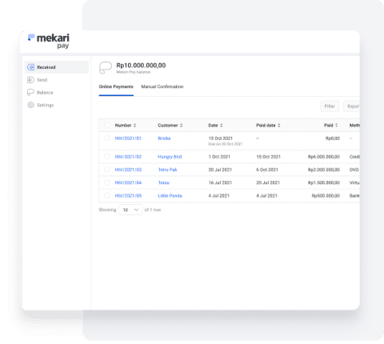This screenshot has width=384, height=344.
Task: Select the Online Payments tab
Action: pyautogui.click(x=116, y=86)
